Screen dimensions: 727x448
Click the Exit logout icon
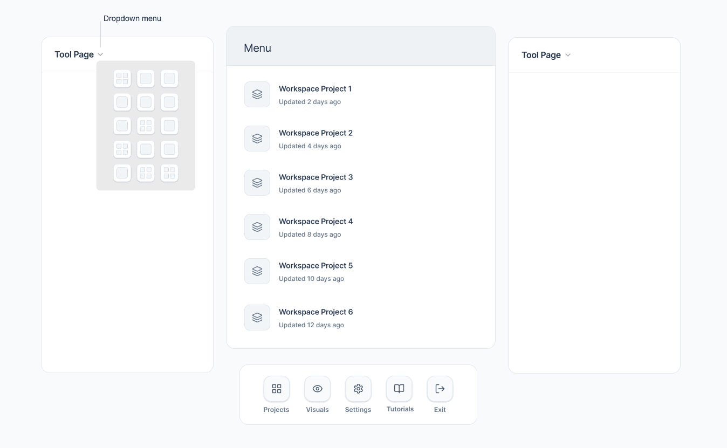tap(440, 389)
